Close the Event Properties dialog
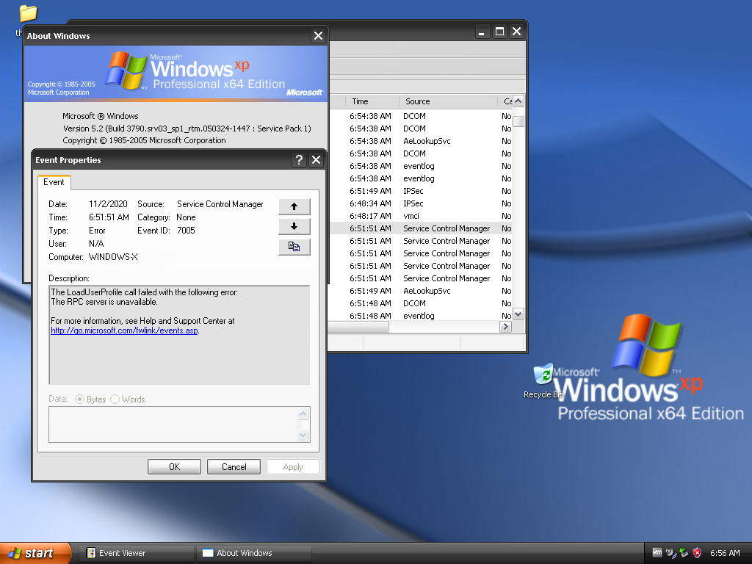 click(316, 159)
